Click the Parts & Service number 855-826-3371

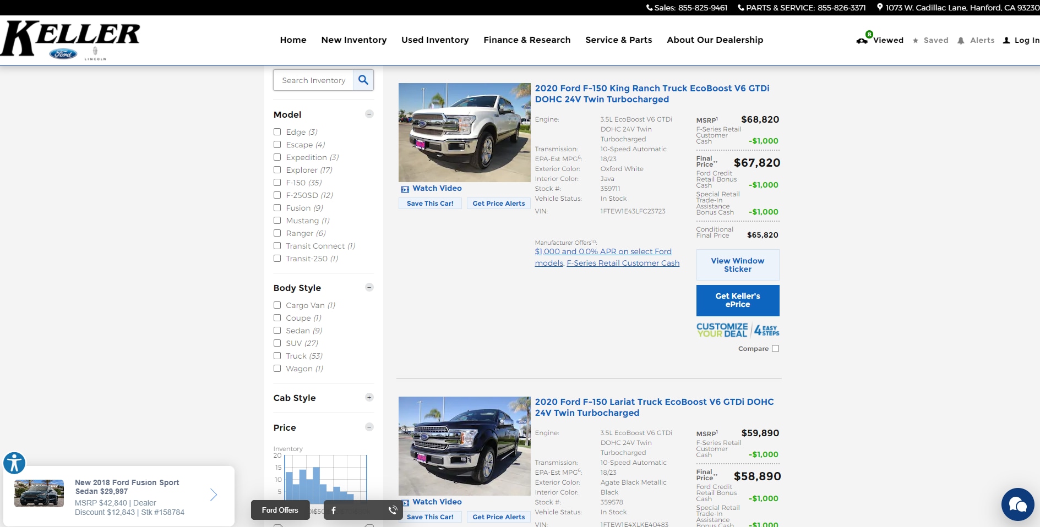point(842,8)
